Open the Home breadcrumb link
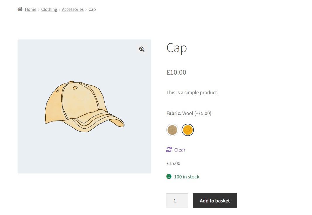Screen dimensions: 312x215 [30, 9]
